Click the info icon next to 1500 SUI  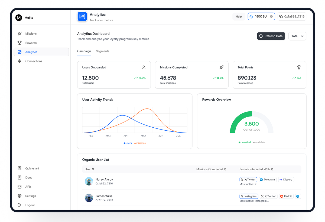(271, 16)
